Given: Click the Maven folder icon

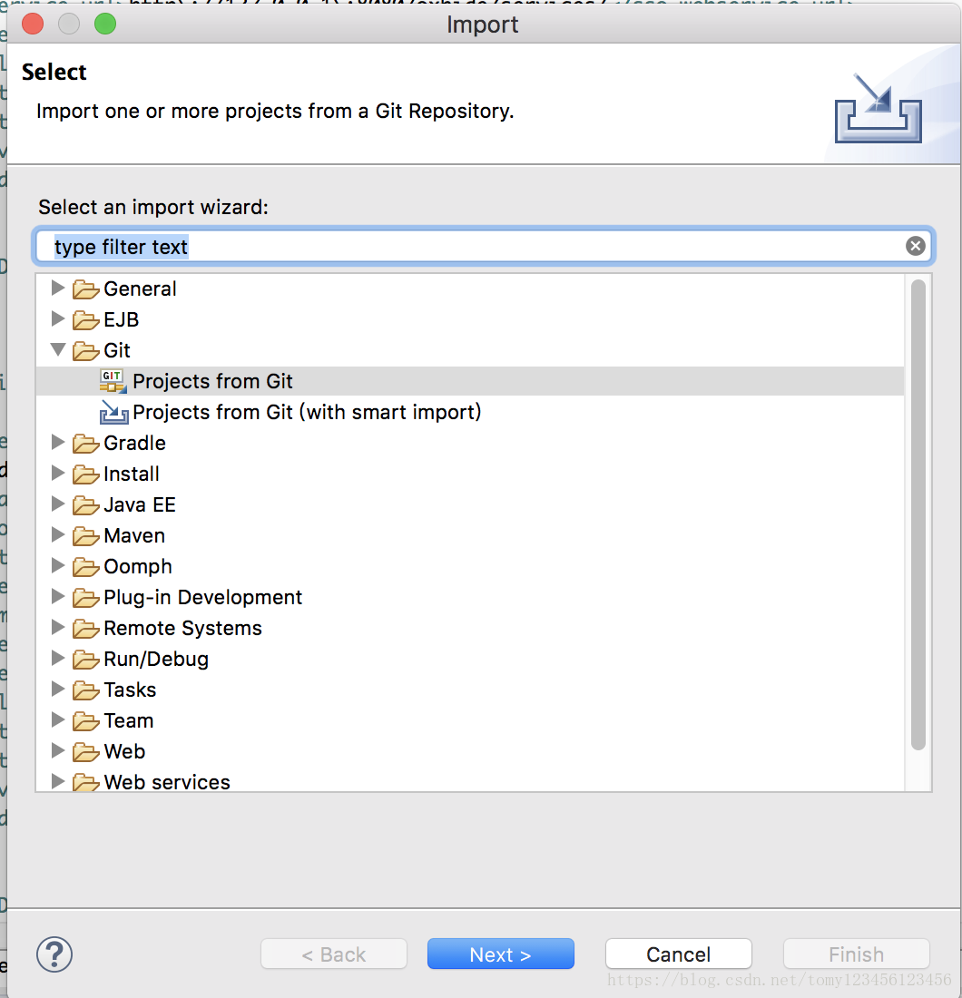Looking at the screenshot, I should [x=86, y=536].
